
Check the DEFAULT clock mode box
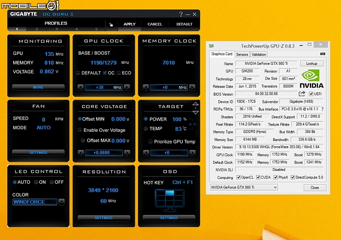pos(78,73)
